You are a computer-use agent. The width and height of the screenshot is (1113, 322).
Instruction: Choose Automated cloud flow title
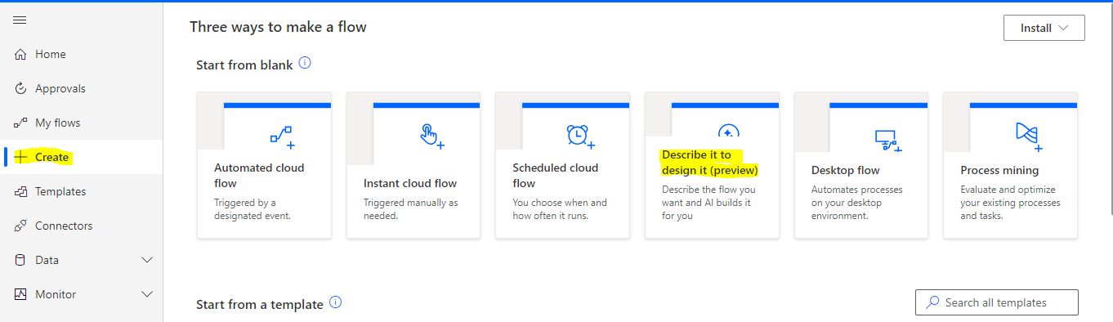[259, 175]
